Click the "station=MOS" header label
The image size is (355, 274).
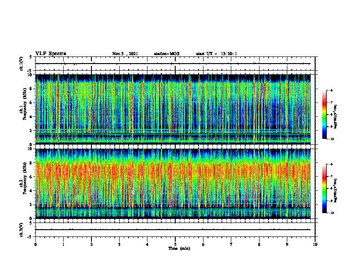(x=167, y=54)
